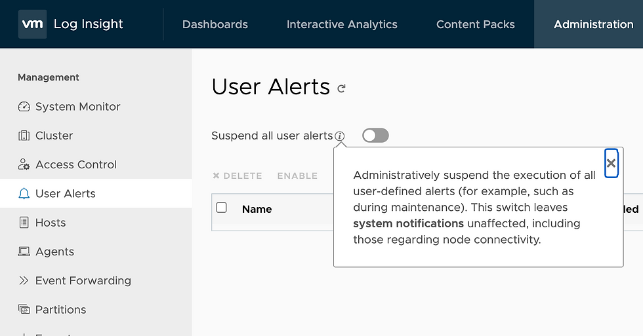Click the DELETE button
The height and width of the screenshot is (336, 643).
(x=237, y=176)
